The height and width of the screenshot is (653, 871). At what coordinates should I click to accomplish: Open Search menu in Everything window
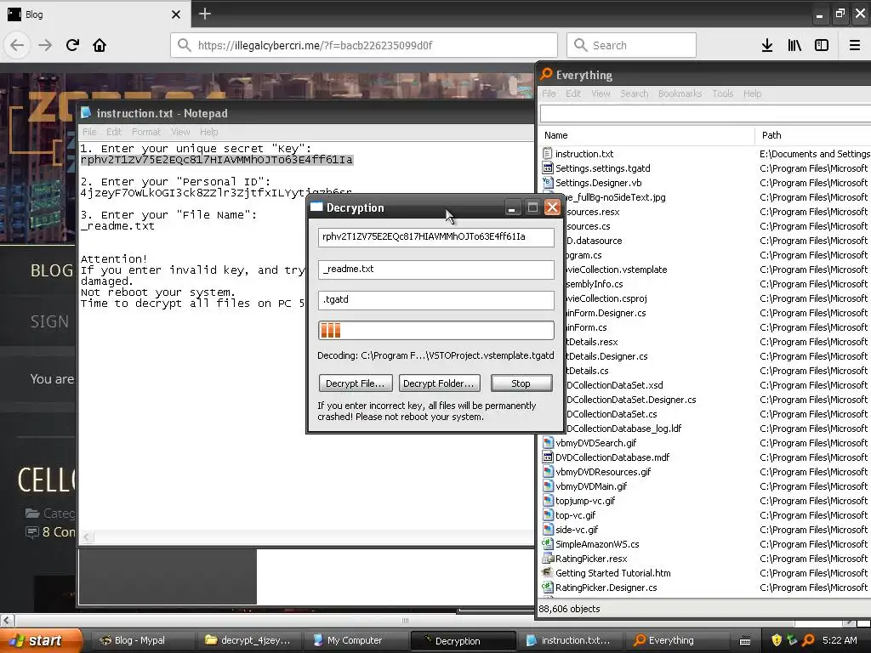[x=635, y=94]
